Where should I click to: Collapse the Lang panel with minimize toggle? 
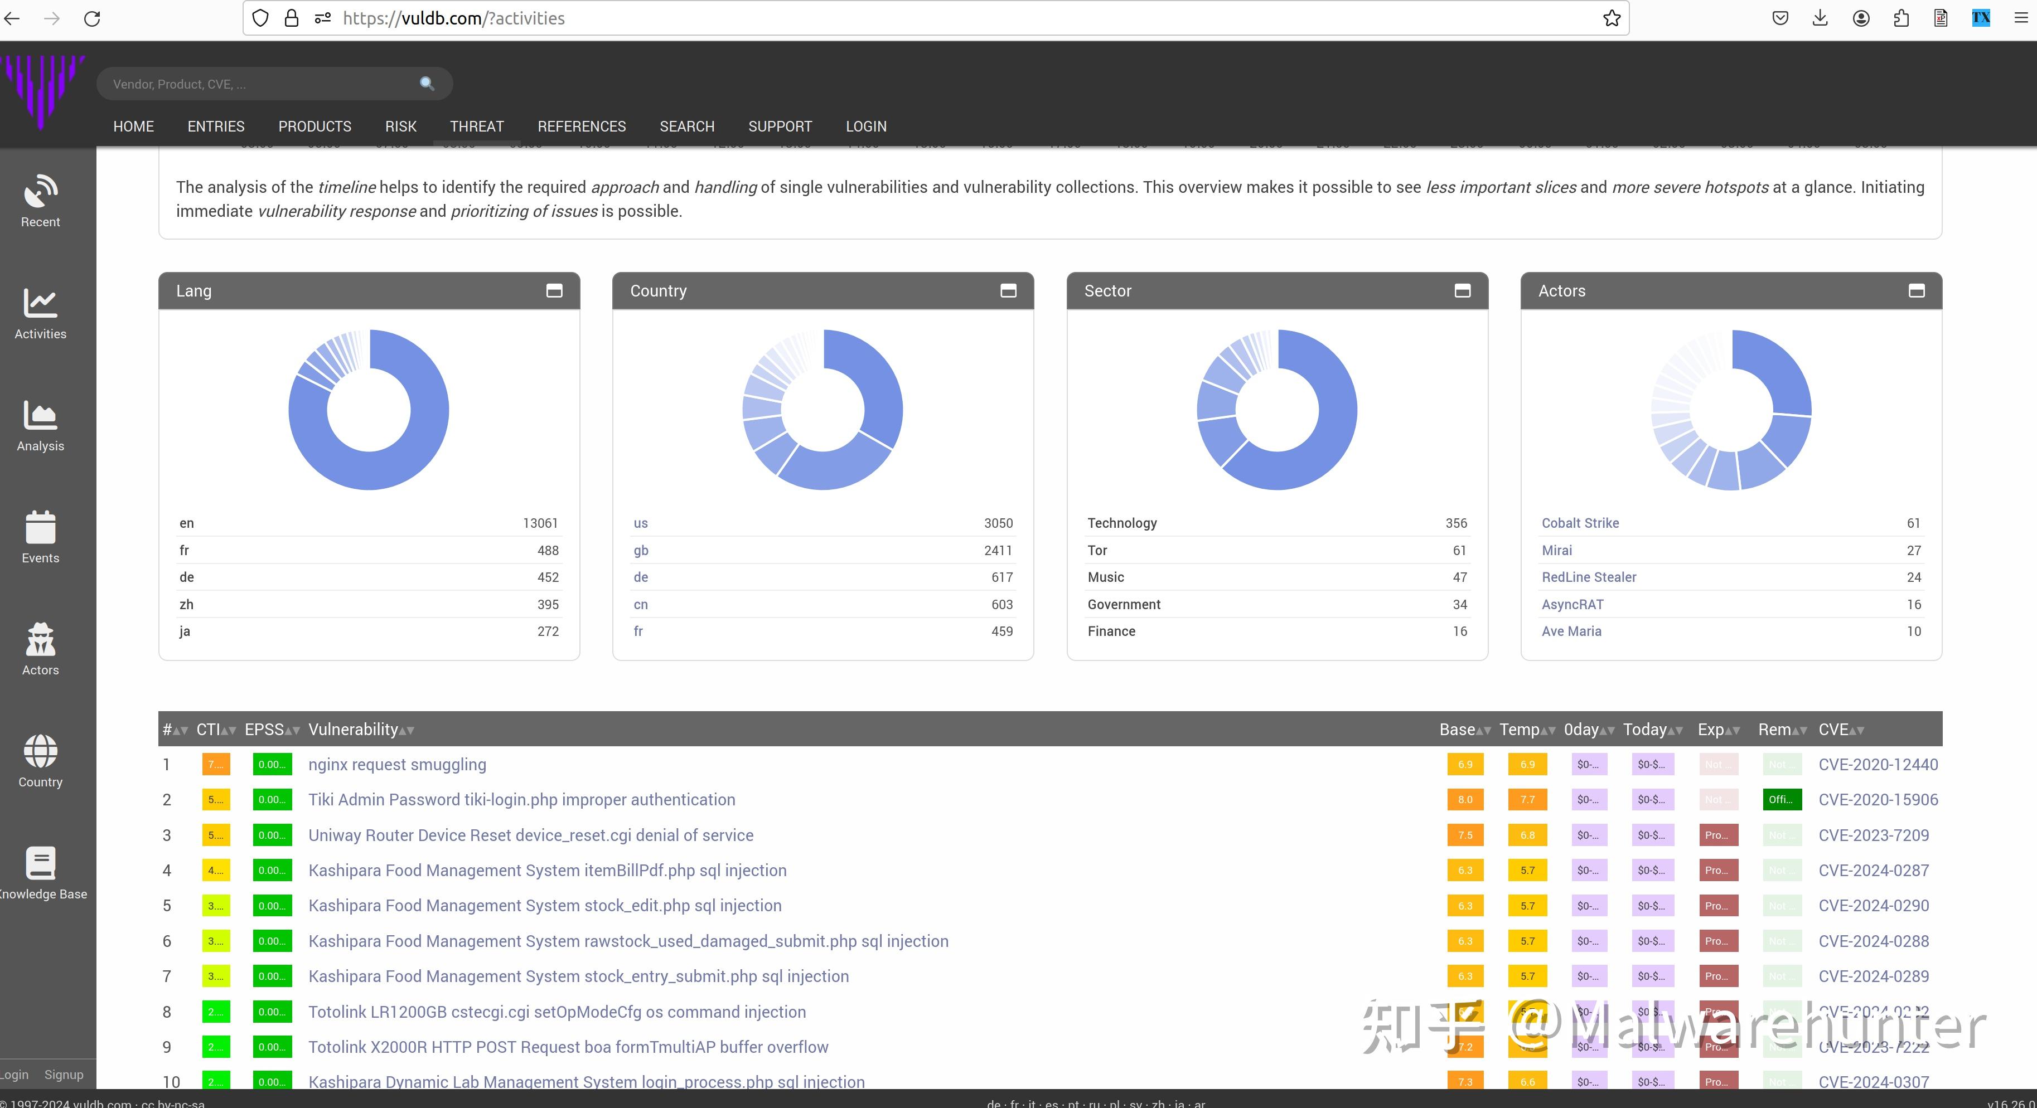[x=554, y=291]
